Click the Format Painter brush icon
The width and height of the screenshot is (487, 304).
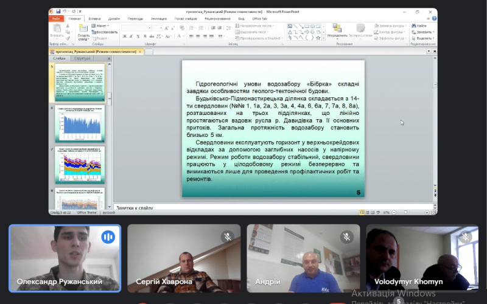tap(68, 38)
